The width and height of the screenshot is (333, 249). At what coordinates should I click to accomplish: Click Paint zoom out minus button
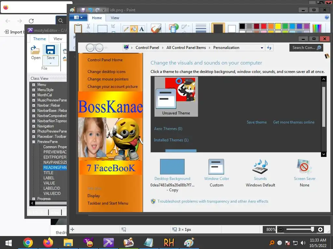tap(281, 229)
